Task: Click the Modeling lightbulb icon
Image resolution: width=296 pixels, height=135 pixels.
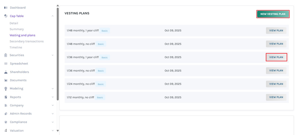Action: pyautogui.click(x=6, y=89)
